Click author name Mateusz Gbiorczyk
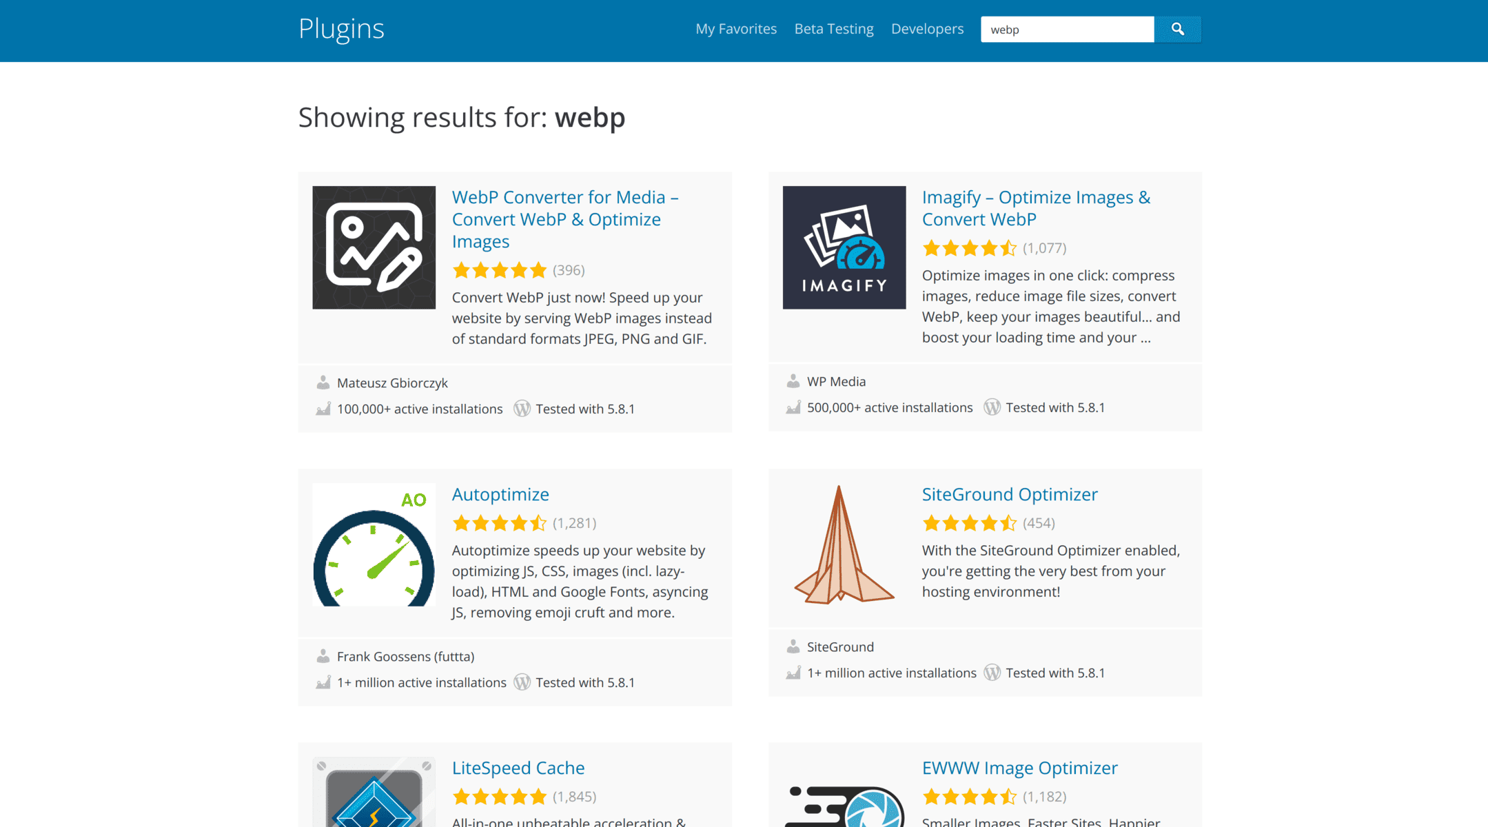 click(x=392, y=382)
